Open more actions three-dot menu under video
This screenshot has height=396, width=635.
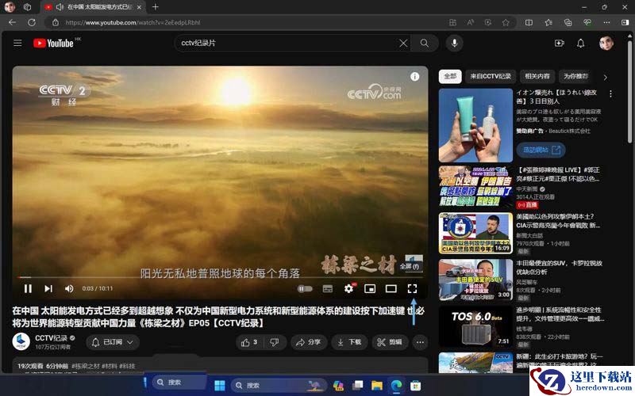click(421, 342)
